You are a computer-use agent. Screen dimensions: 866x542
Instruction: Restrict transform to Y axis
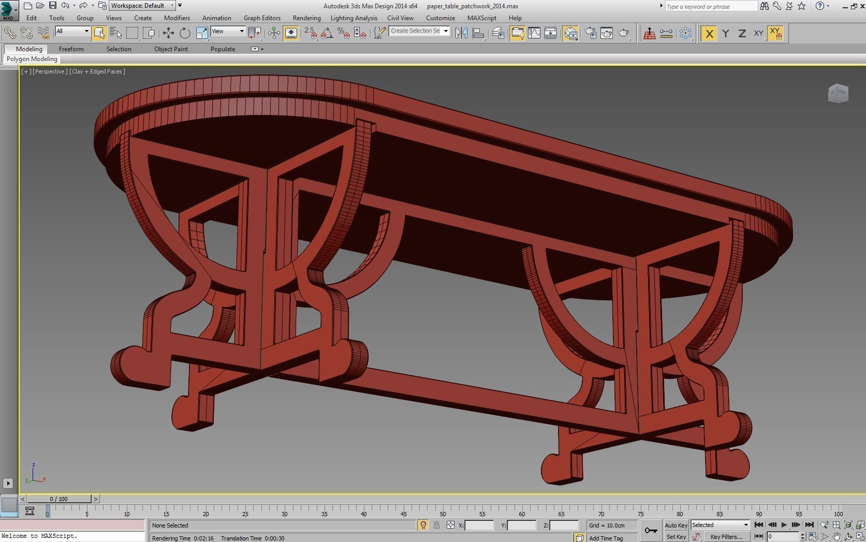coord(726,34)
